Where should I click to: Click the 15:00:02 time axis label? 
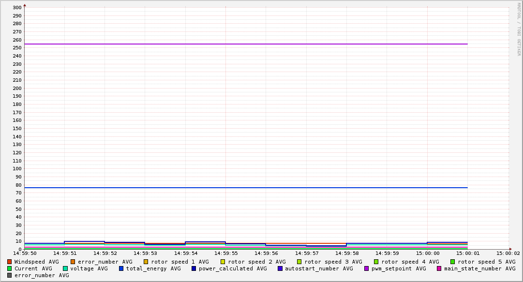508,253
